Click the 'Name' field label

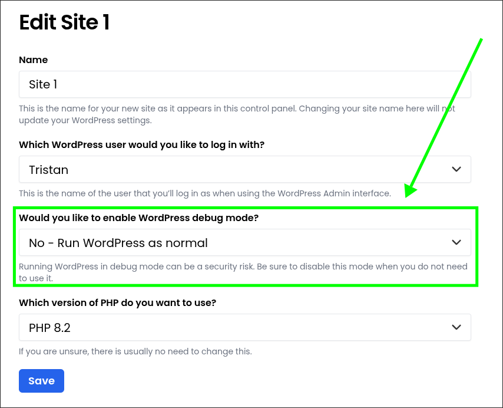tap(34, 60)
